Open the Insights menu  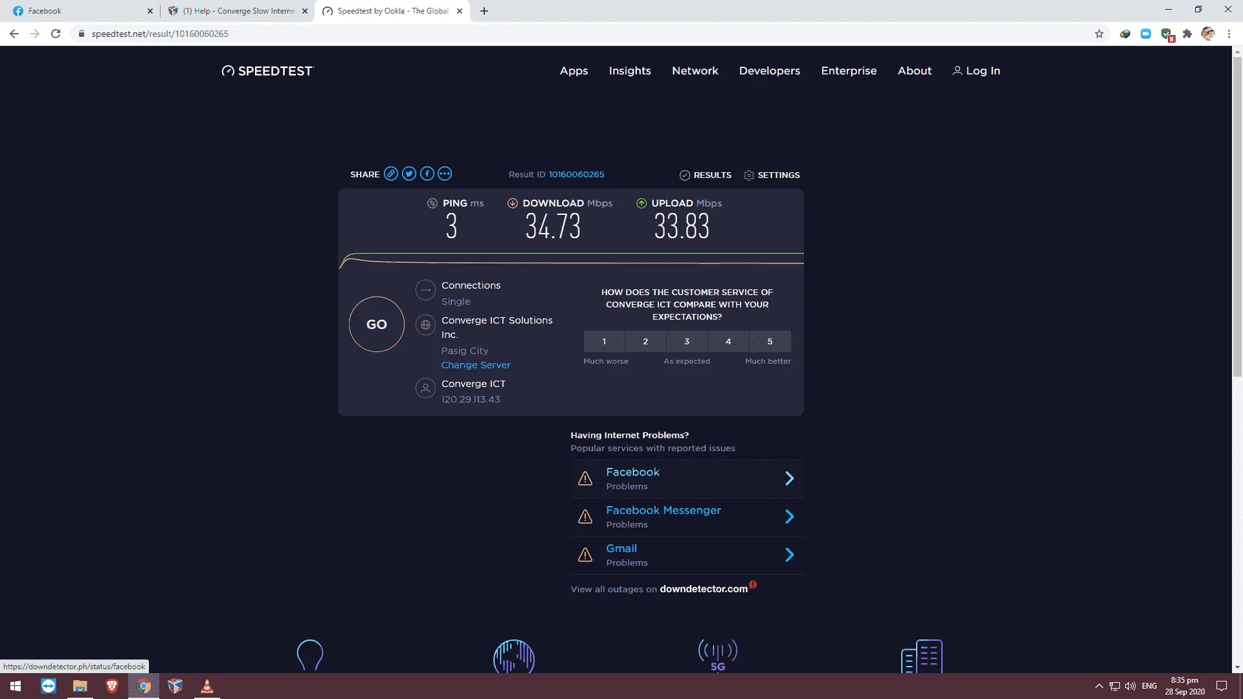[x=630, y=71]
